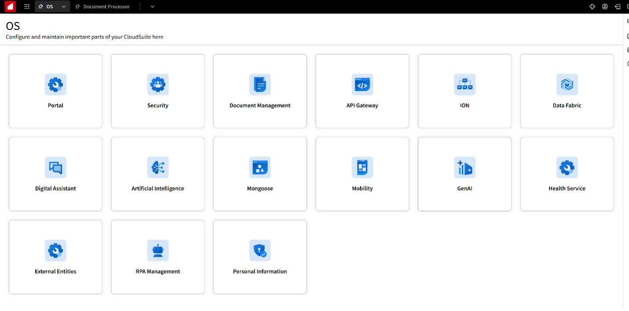
Task: Expand the OS tab dropdown chevron
Action: pos(64,7)
